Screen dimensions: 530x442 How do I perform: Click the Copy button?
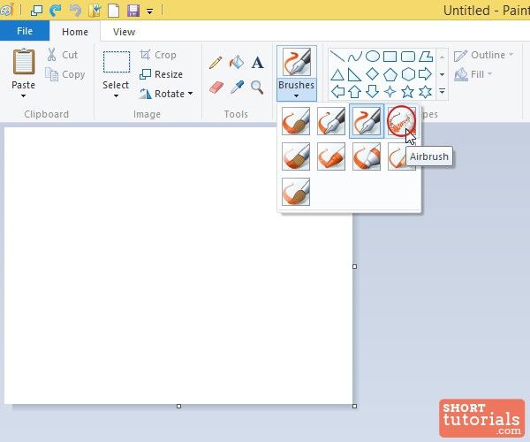coord(64,74)
